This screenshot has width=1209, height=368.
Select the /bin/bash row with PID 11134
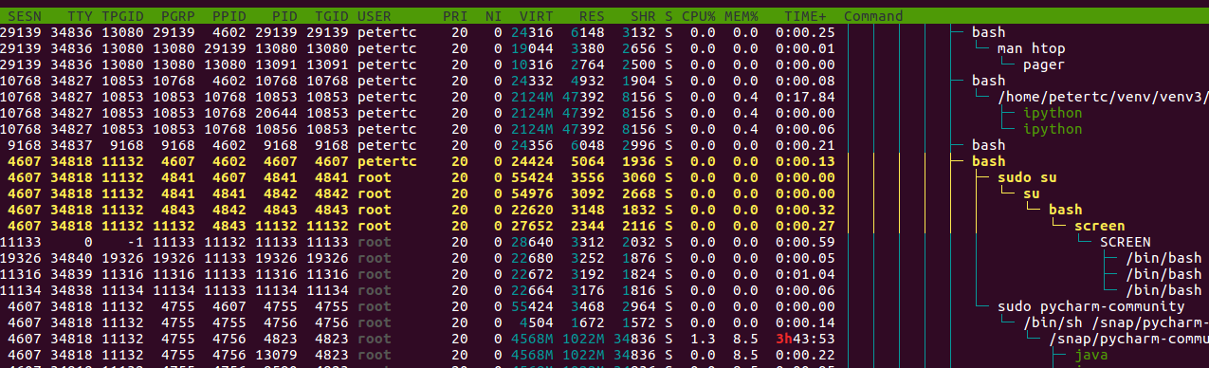pyautogui.click(x=604, y=290)
